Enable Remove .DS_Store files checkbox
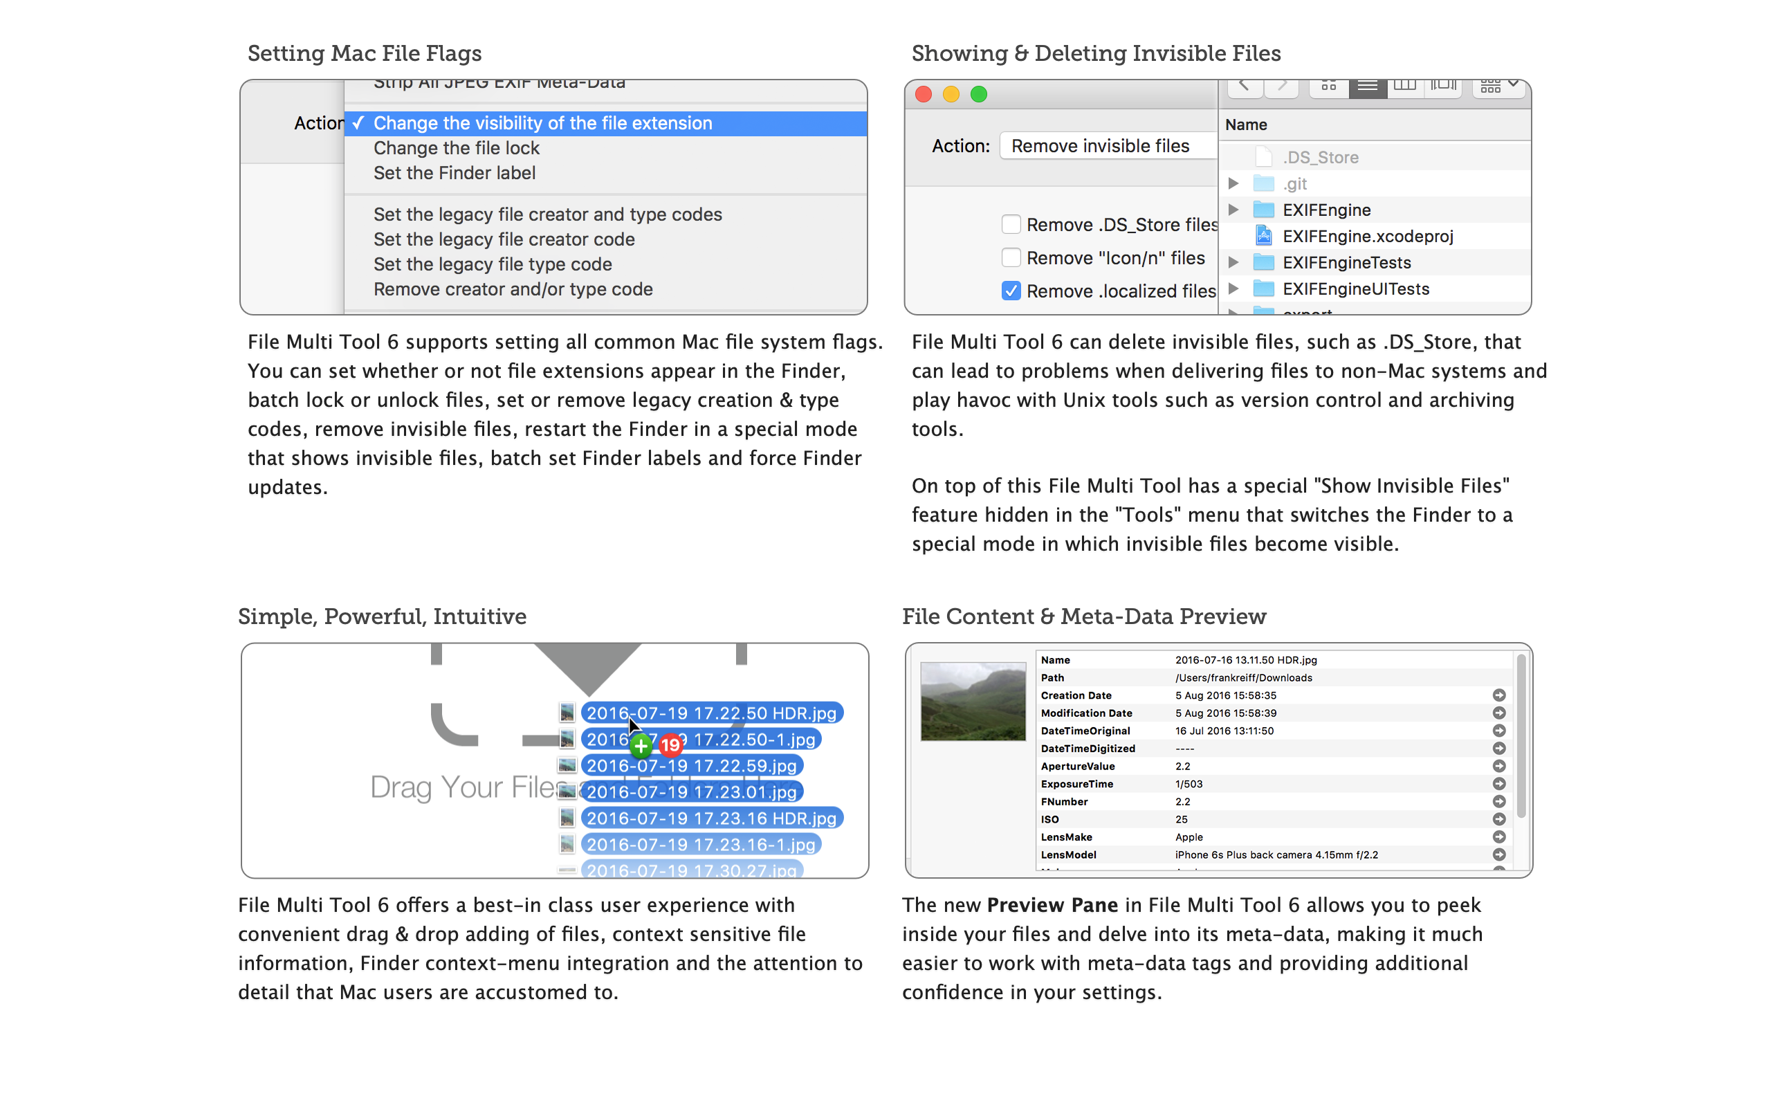1771x1107 pixels. tap(1011, 224)
